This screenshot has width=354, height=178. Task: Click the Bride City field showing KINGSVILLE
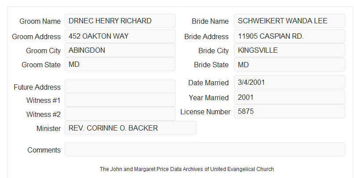[x=289, y=50]
